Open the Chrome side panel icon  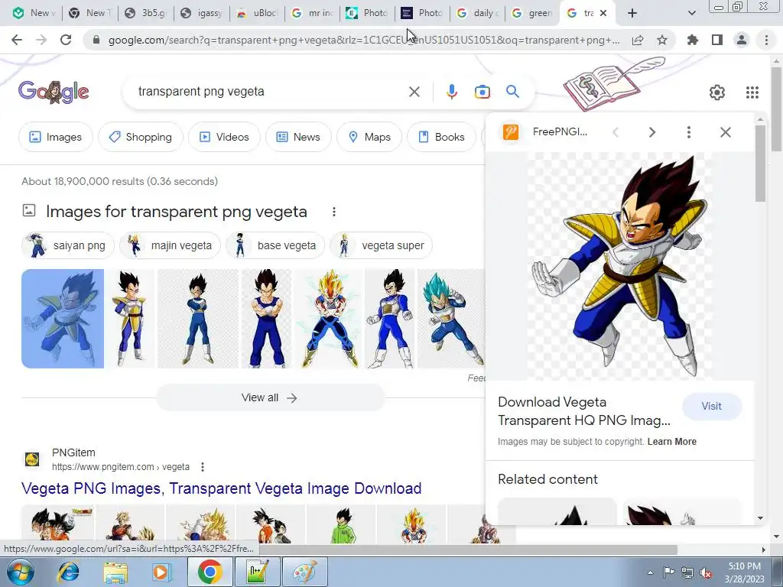(717, 40)
